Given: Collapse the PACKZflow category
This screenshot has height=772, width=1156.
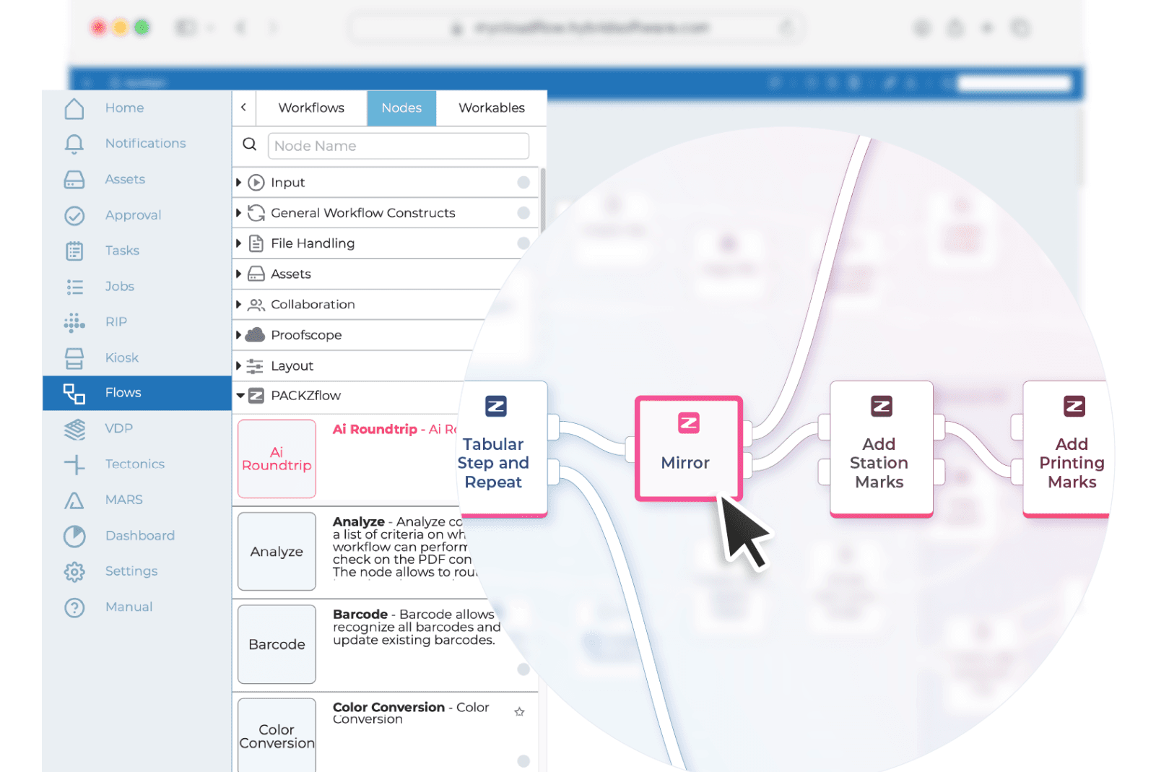Looking at the screenshot, I should 240,396.
